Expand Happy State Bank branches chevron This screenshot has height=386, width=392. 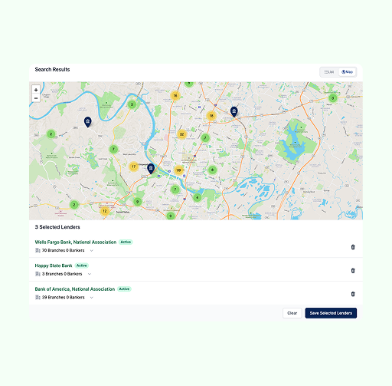(x=90, y=274)
